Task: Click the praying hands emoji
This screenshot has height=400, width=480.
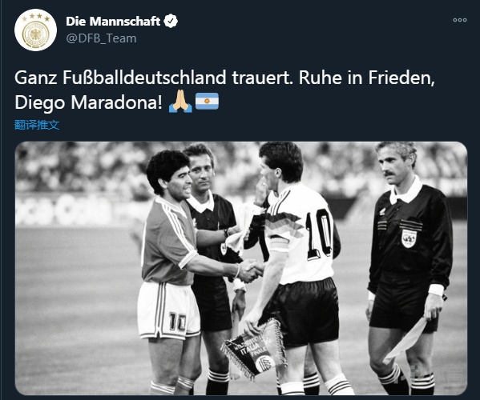Action: click(x=180, y=101)
